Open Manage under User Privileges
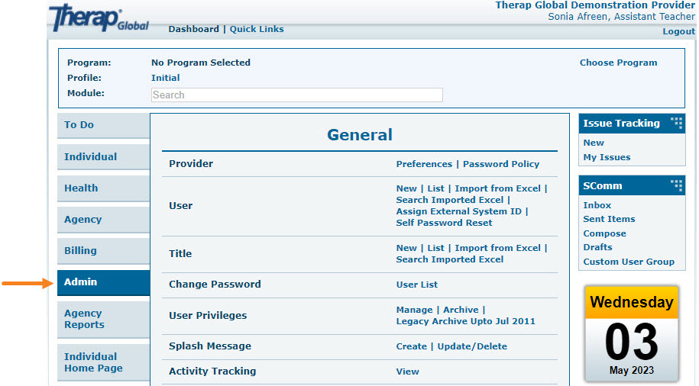The image size is (699, 386). point(414,310)
